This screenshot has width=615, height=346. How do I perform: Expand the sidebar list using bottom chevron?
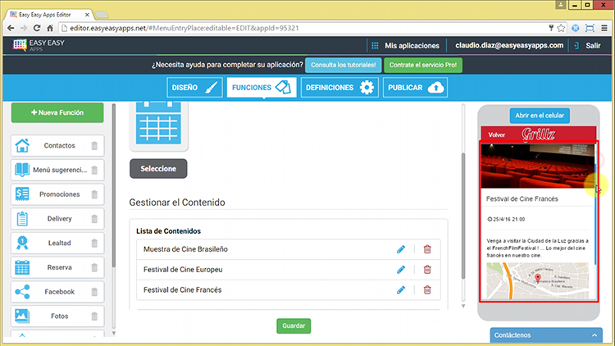(21, 335)
